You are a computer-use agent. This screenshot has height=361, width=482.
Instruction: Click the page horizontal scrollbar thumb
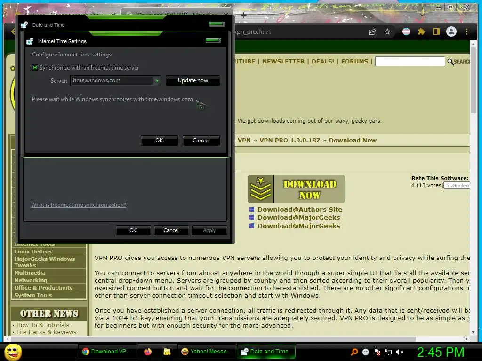click(214, 339)
